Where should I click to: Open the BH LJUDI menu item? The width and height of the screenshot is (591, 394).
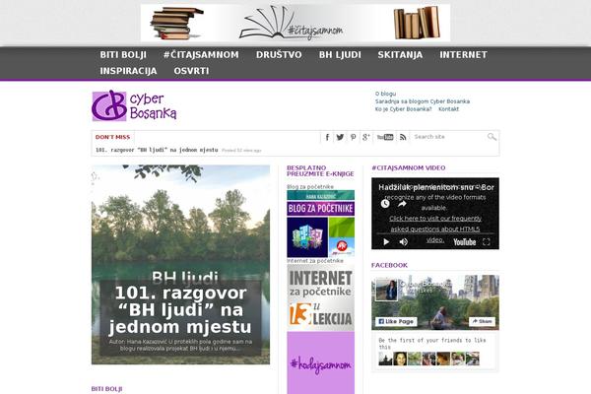(340, 55)
